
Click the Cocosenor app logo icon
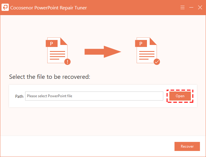click(x=5, y=7)
